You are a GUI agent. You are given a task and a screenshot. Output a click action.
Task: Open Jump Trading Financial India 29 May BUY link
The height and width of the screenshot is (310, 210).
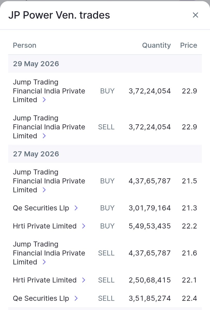[x=49, y=91]
